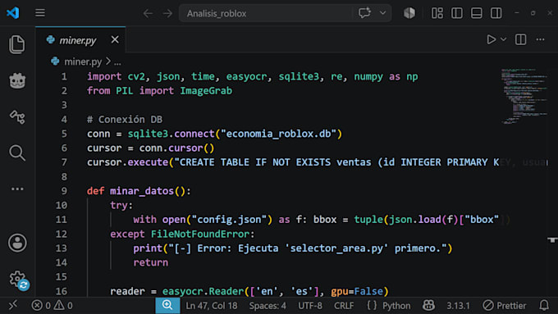
Task: Change indentation via Spaces: 4
Action: click(x=268, y=306)
